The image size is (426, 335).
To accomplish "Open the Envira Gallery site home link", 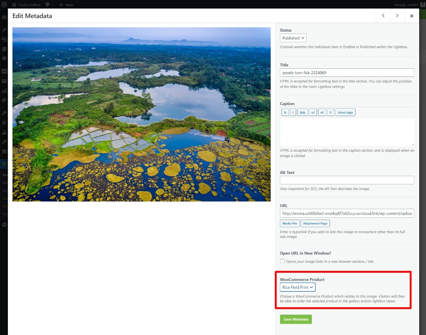I will tap(26, 5).
